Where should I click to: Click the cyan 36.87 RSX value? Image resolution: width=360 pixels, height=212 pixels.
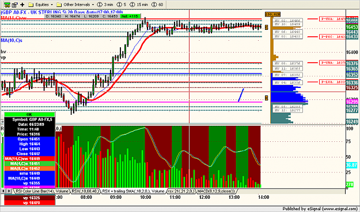coord(352,165)
